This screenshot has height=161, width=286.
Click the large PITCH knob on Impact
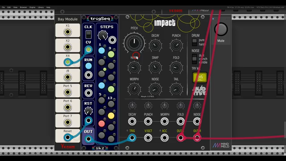(134, 43)
